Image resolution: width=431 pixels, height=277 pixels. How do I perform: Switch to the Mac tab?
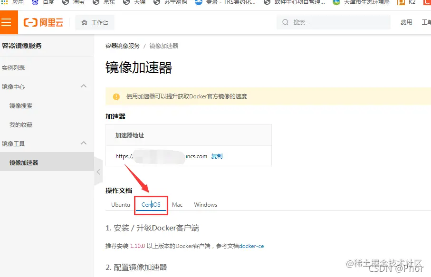(177, 204)
